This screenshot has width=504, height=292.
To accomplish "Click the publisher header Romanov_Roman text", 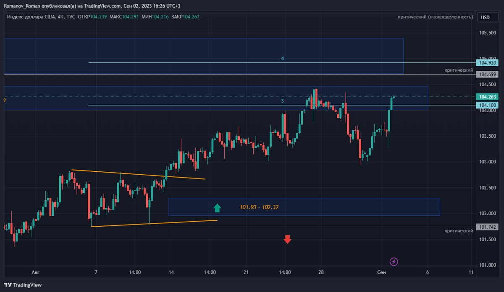I will coord(23,6).
